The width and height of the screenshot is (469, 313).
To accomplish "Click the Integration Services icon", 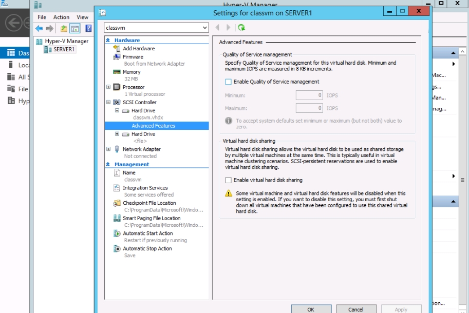I will (117, 188).
